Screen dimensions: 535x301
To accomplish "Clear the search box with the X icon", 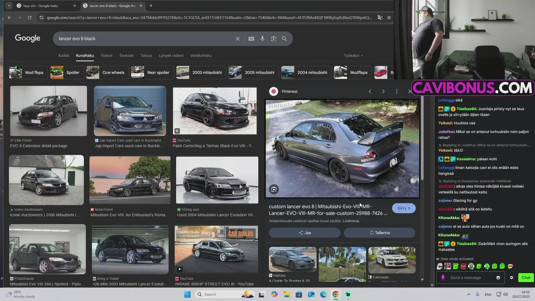I will (x=237, y=38).
